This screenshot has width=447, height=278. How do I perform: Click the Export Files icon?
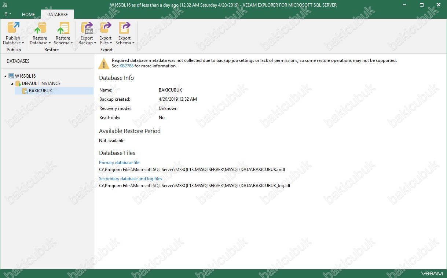pyautogui.click(x=106, y=28)
